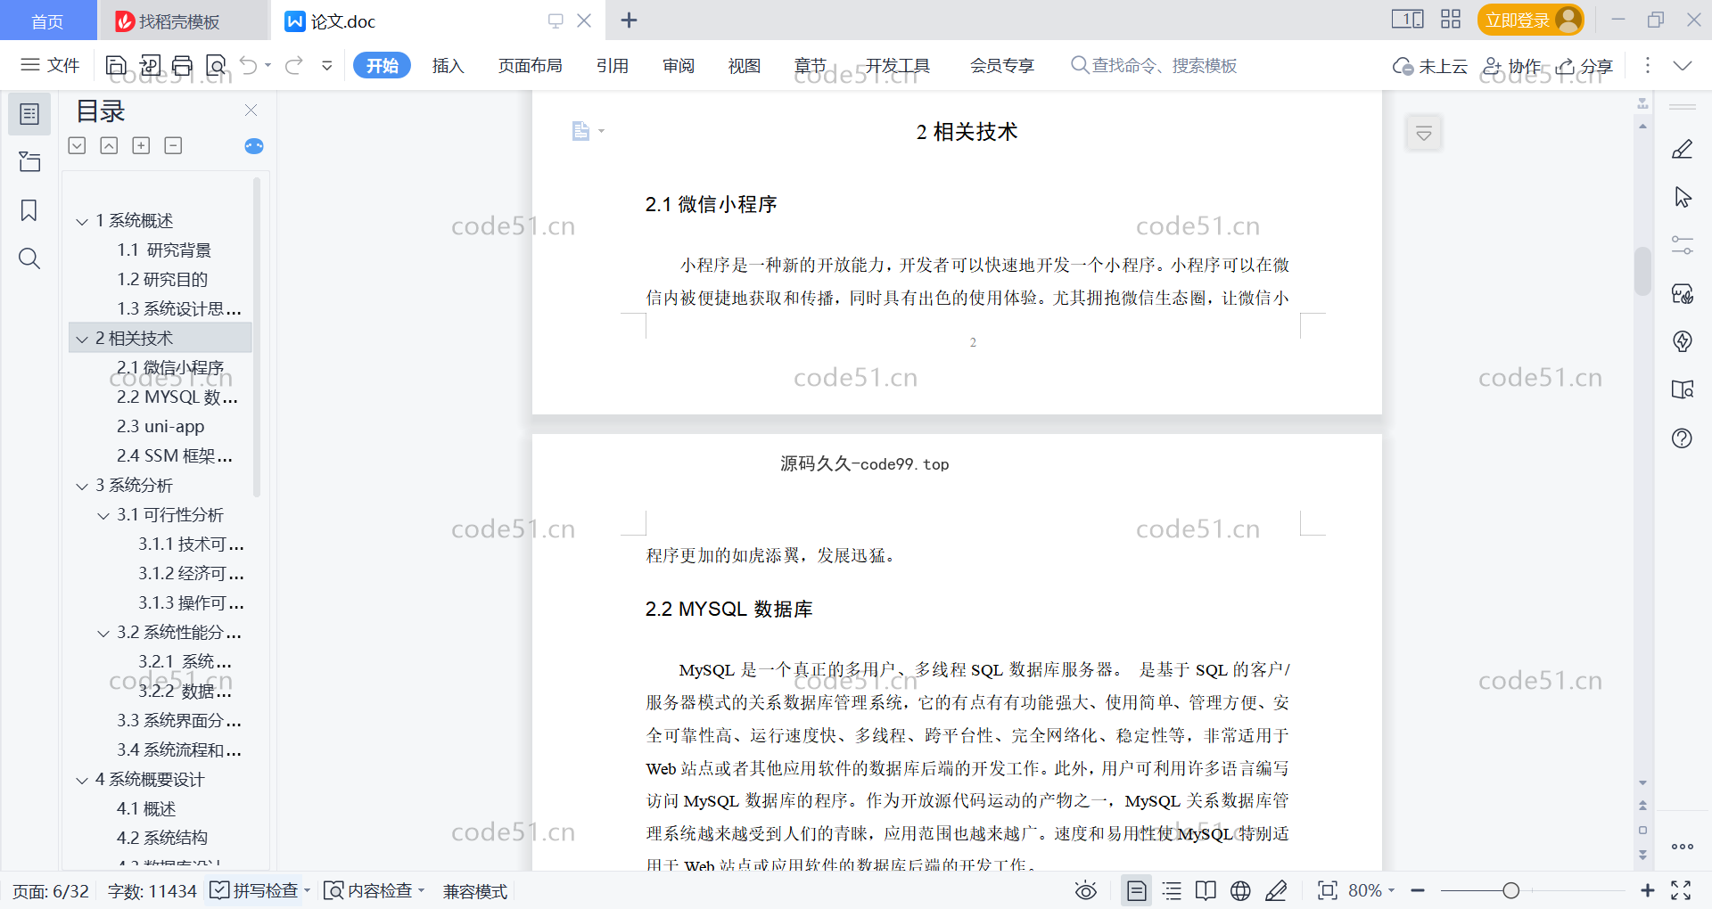Collapse the '2 相关技术' outline node
1712x909 pixels.
pos(82,339)
